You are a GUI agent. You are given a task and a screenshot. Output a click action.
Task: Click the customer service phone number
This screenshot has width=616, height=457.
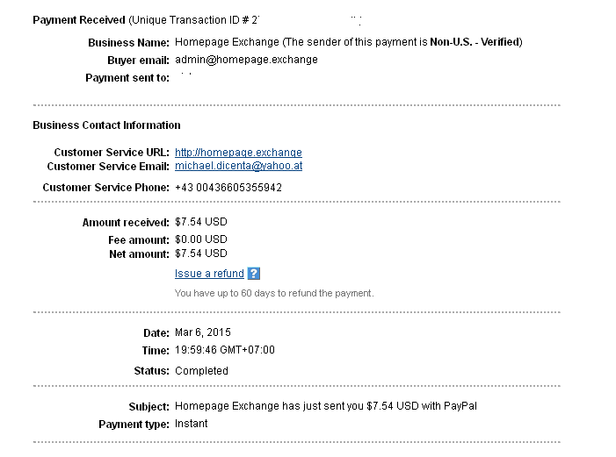click(228, 188)
